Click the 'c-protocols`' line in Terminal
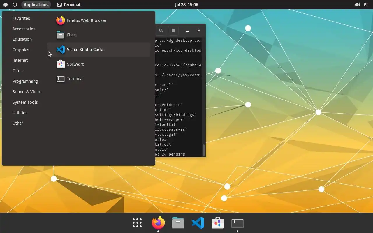The width and height of the screenshot is (373, 233). pos(169,105)
